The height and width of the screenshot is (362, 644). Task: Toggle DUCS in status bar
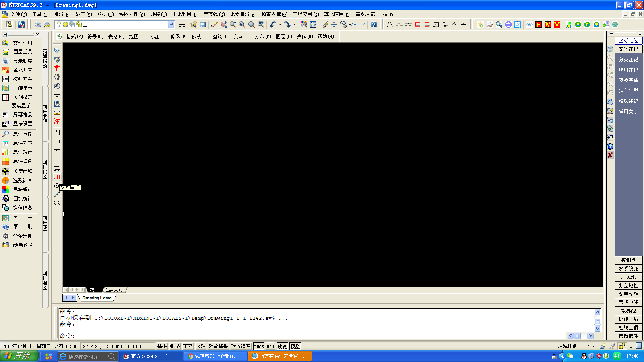259,346
